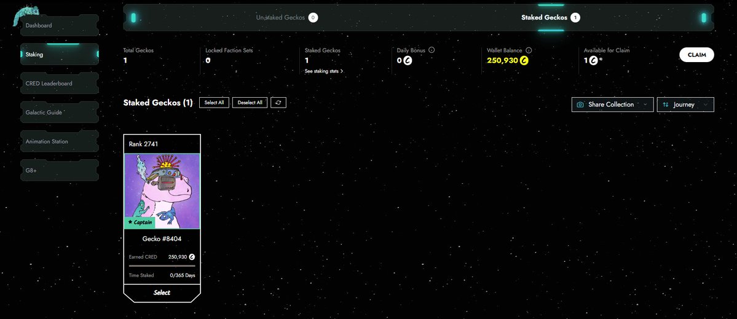Switch to the Un-staked Geckos tab
The height and width of the screenshot is (319, 737).
point(286,18)
